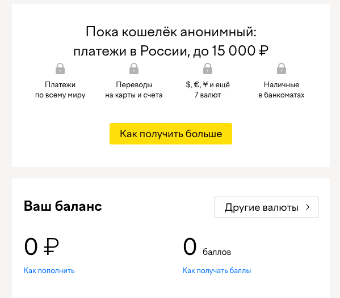This screenshot has height=298, width=340.
Task: Follow the Как получать баллы link
Action: [216, 270]
